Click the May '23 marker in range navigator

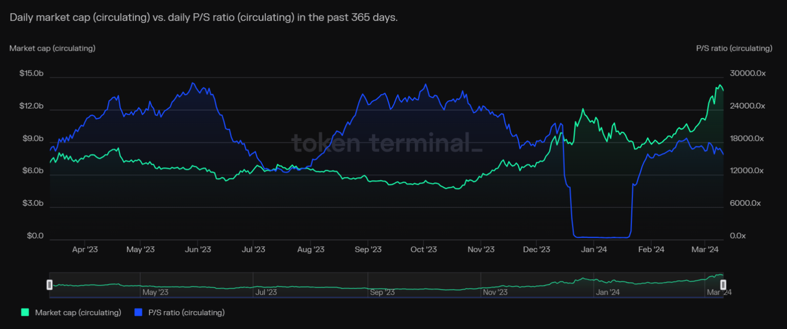tap(155, 292)
